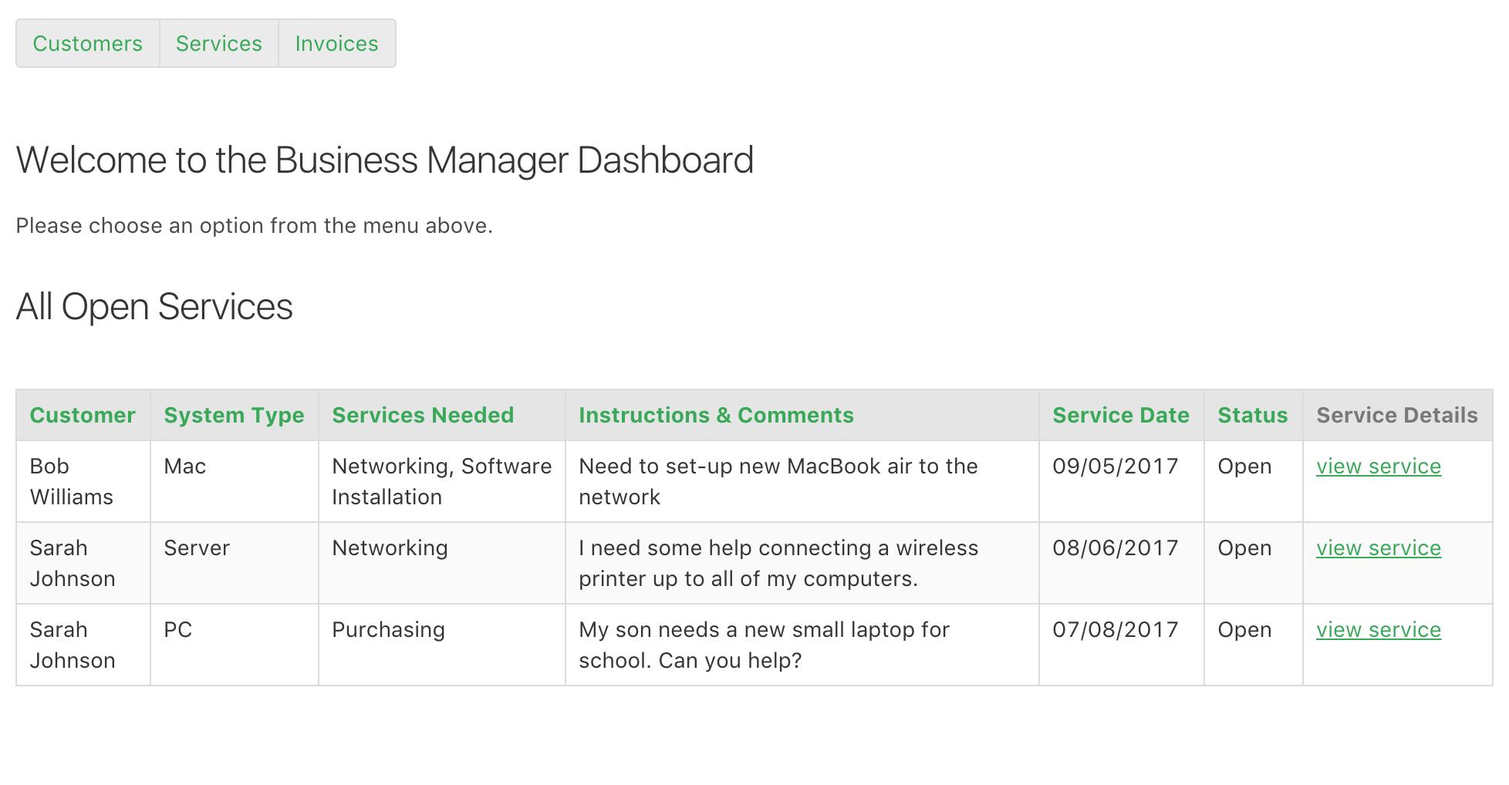Click the Open status for Bob Williams
The height and width of the screenshot is (785, 1509).
(x=1244, y=466)
